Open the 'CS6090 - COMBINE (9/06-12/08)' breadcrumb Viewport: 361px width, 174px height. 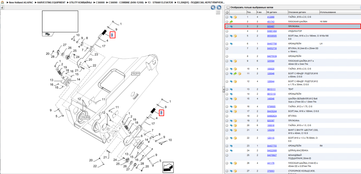pyautogui.click(x=126, y=2)
